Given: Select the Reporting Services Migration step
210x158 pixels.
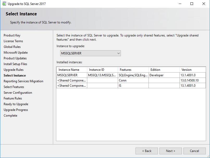Looking at the screenshot, I should 23,81.
